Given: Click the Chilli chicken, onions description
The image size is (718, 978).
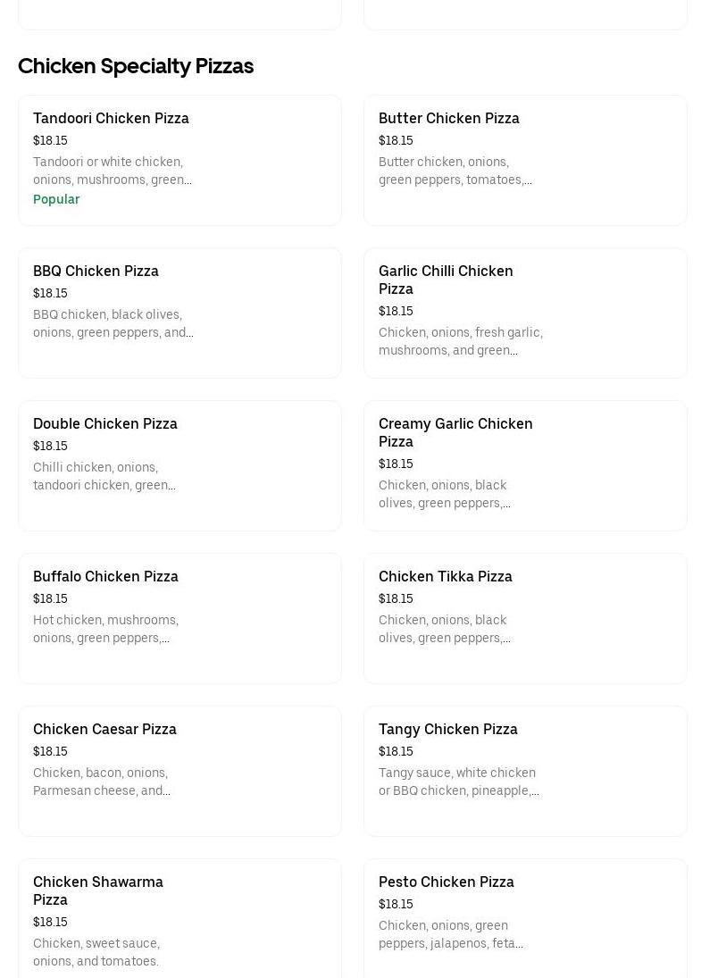Looking at the screenshot, I should pyautogui.click(x=104, y=476).
